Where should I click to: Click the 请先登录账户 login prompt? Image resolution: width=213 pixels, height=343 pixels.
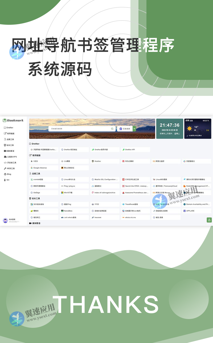point(15,221)
